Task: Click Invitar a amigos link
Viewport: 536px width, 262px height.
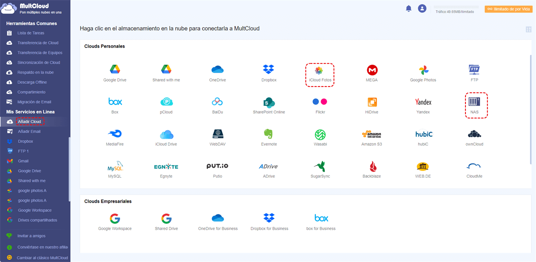Action: pyautogui.click(x=31, y=236)
